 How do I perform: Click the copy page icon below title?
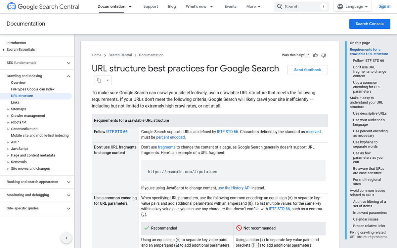tap(99, 80)
